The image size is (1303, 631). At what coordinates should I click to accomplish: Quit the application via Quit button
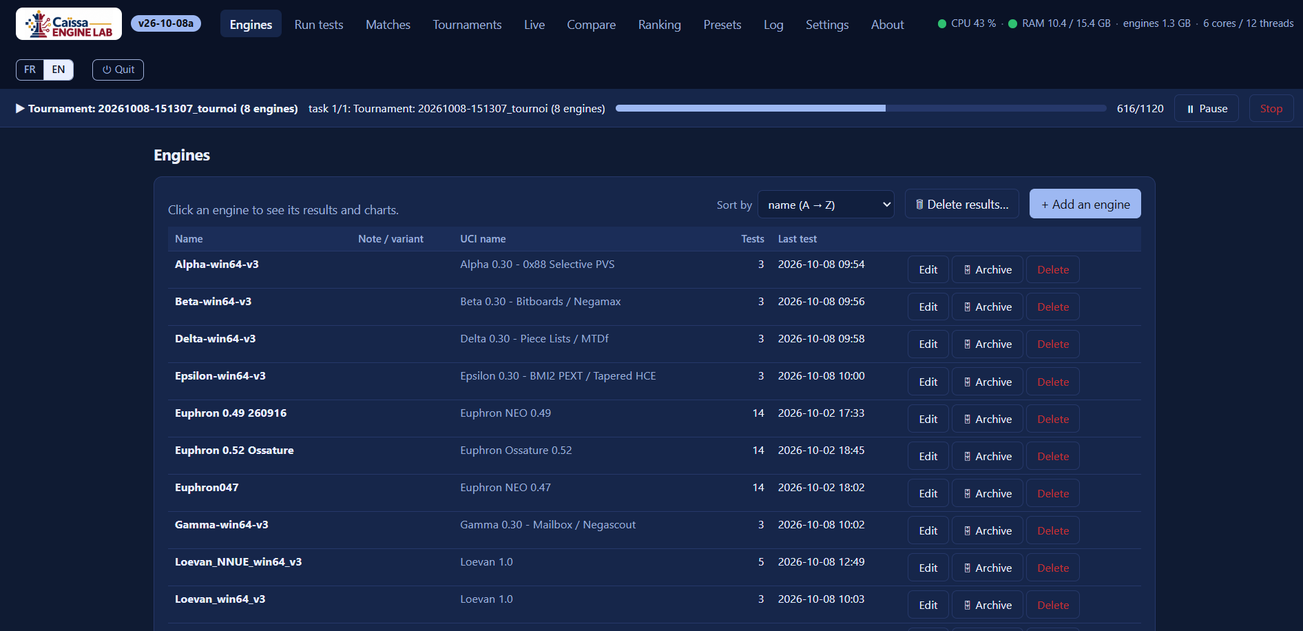pyautogui.click(x=118, y=70)
